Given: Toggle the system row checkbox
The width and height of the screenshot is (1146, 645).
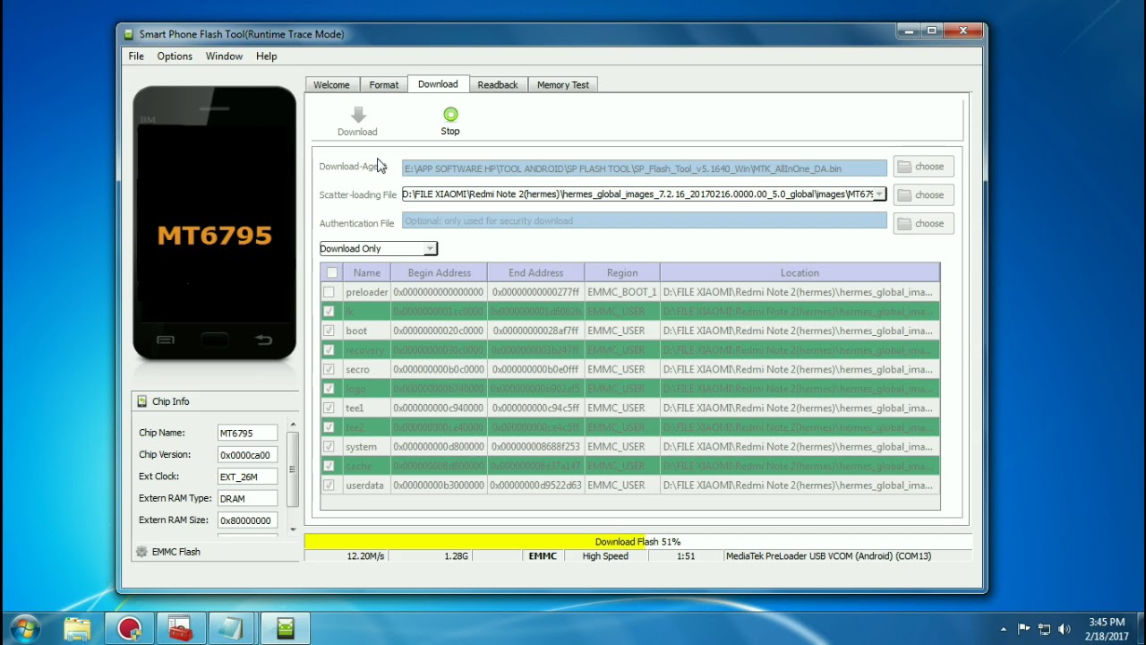Looking at the screenshot, I should pos(329,446).
